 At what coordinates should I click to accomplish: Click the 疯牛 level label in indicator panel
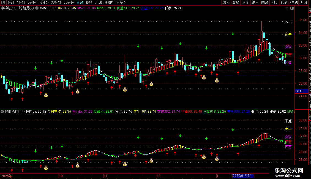[288, 129]
